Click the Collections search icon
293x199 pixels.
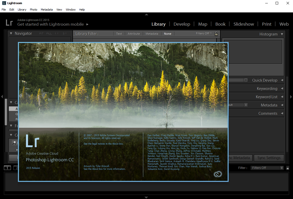coord(14,143)
